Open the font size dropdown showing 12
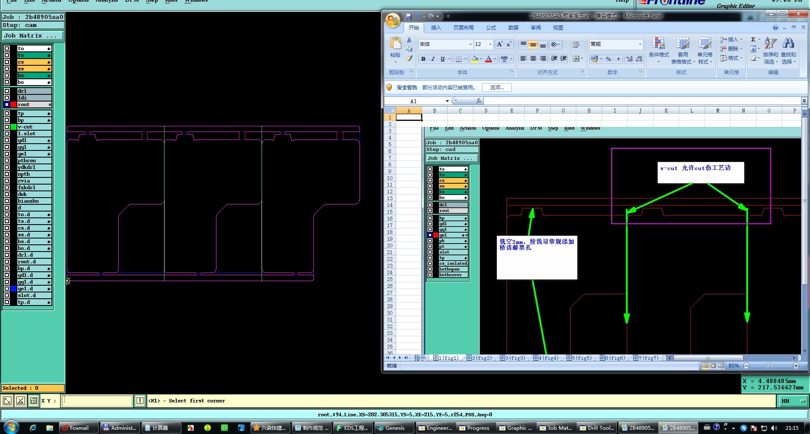This screenshot has width=810, height=434. click(490, 44)
